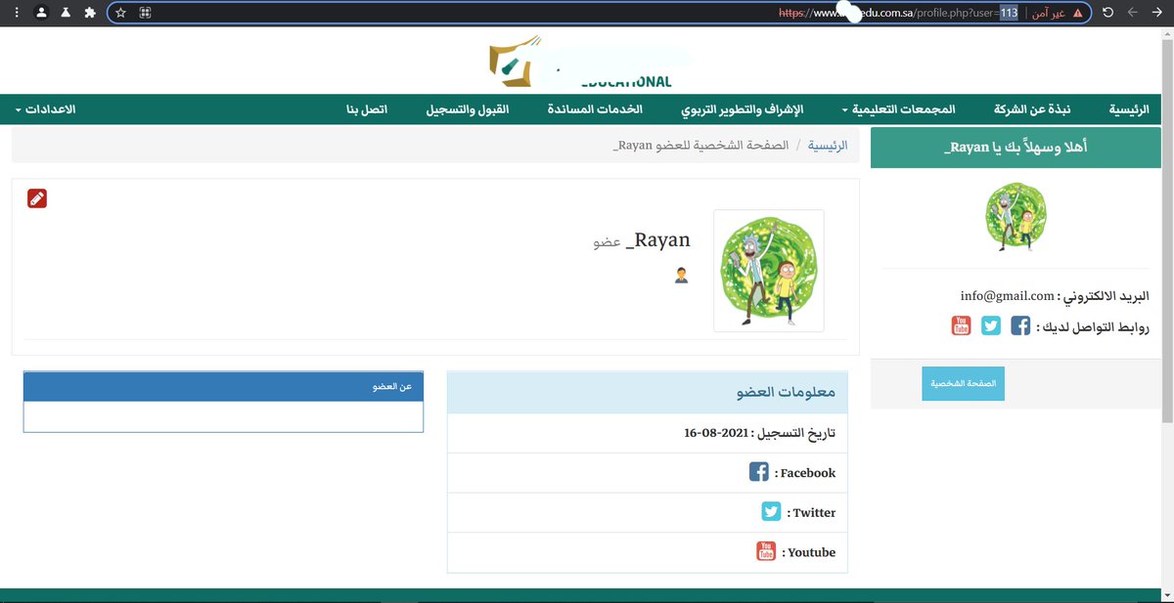Click the registration date 16-08-2021
This screenshot has height=603, width=1174.
coord(716,433)
